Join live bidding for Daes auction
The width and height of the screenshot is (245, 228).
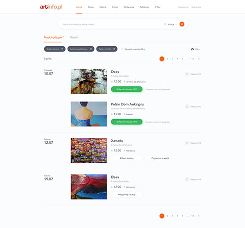pos(127,89)
